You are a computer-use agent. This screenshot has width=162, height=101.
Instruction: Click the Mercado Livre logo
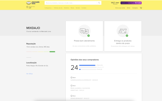coord(33,3)
